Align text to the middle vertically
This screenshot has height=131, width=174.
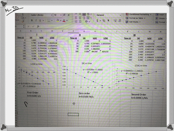80,14
